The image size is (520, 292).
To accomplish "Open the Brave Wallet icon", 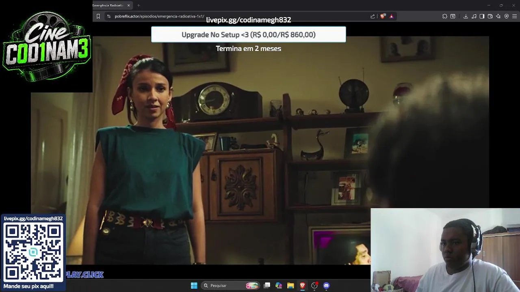I will point(490,16).
